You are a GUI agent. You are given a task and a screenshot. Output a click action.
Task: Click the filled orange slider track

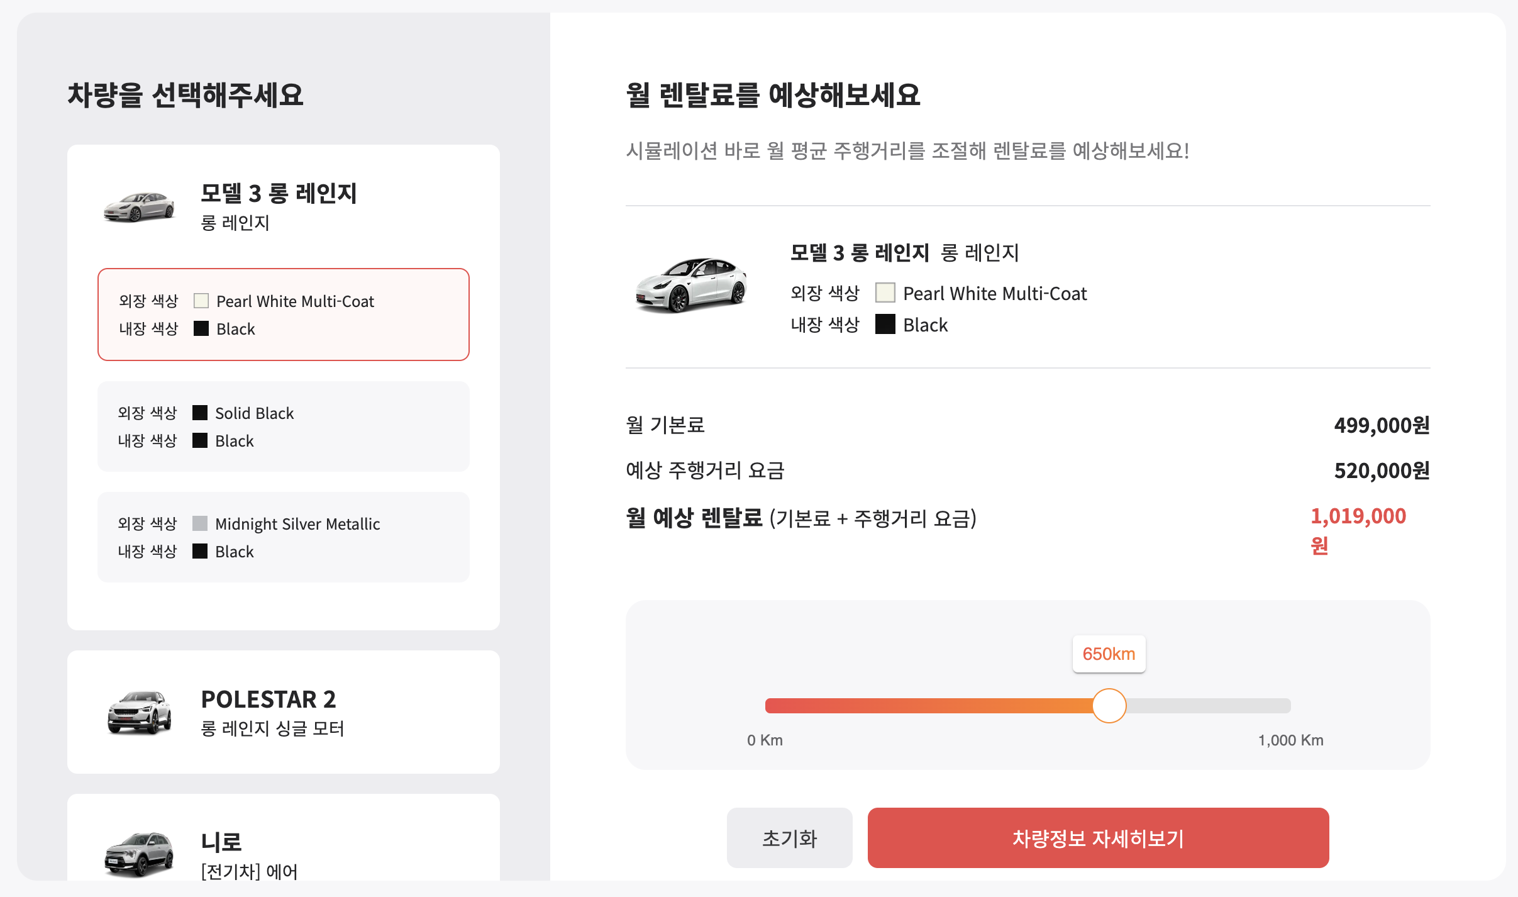[929, 706]
